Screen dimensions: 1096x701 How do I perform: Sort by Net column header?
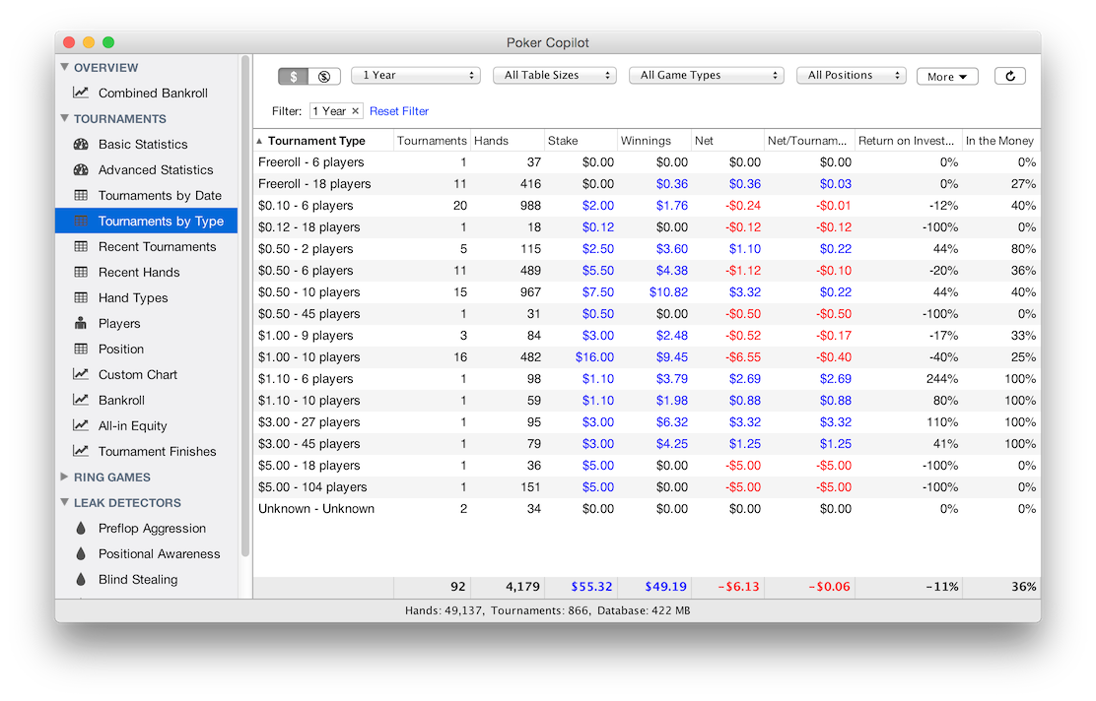727,141
